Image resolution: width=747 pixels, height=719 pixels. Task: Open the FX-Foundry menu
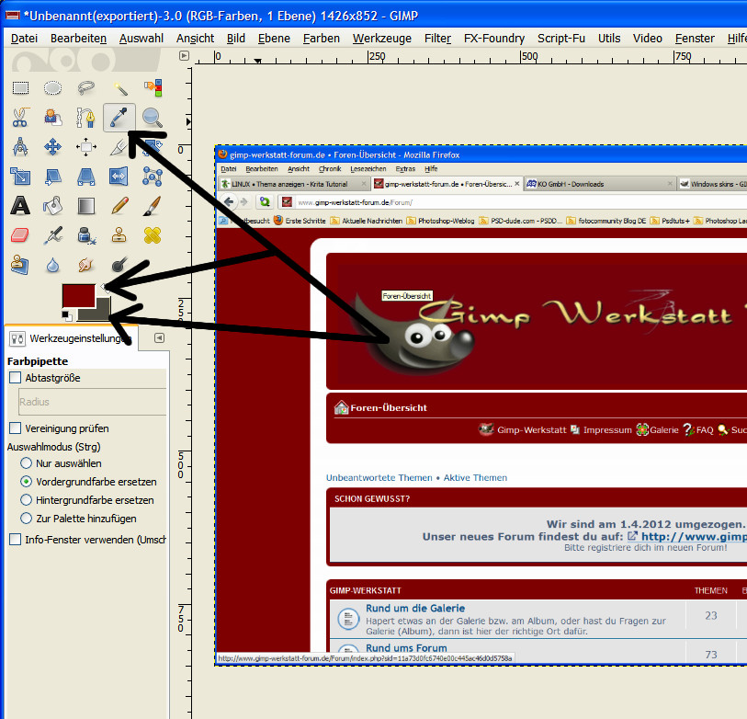(x=494, y=38)
